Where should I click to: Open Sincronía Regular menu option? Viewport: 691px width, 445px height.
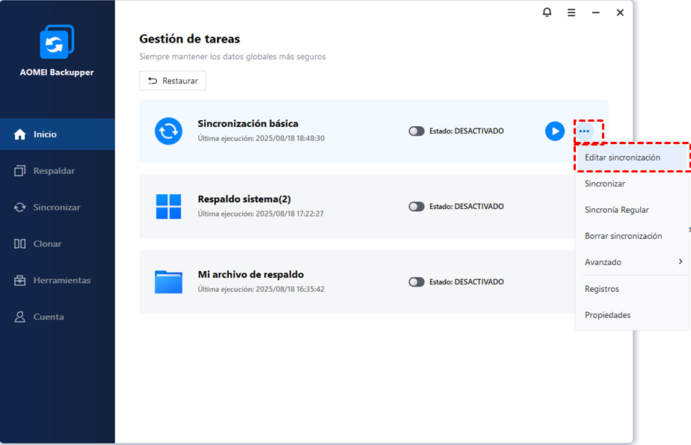tap(616, 210)
